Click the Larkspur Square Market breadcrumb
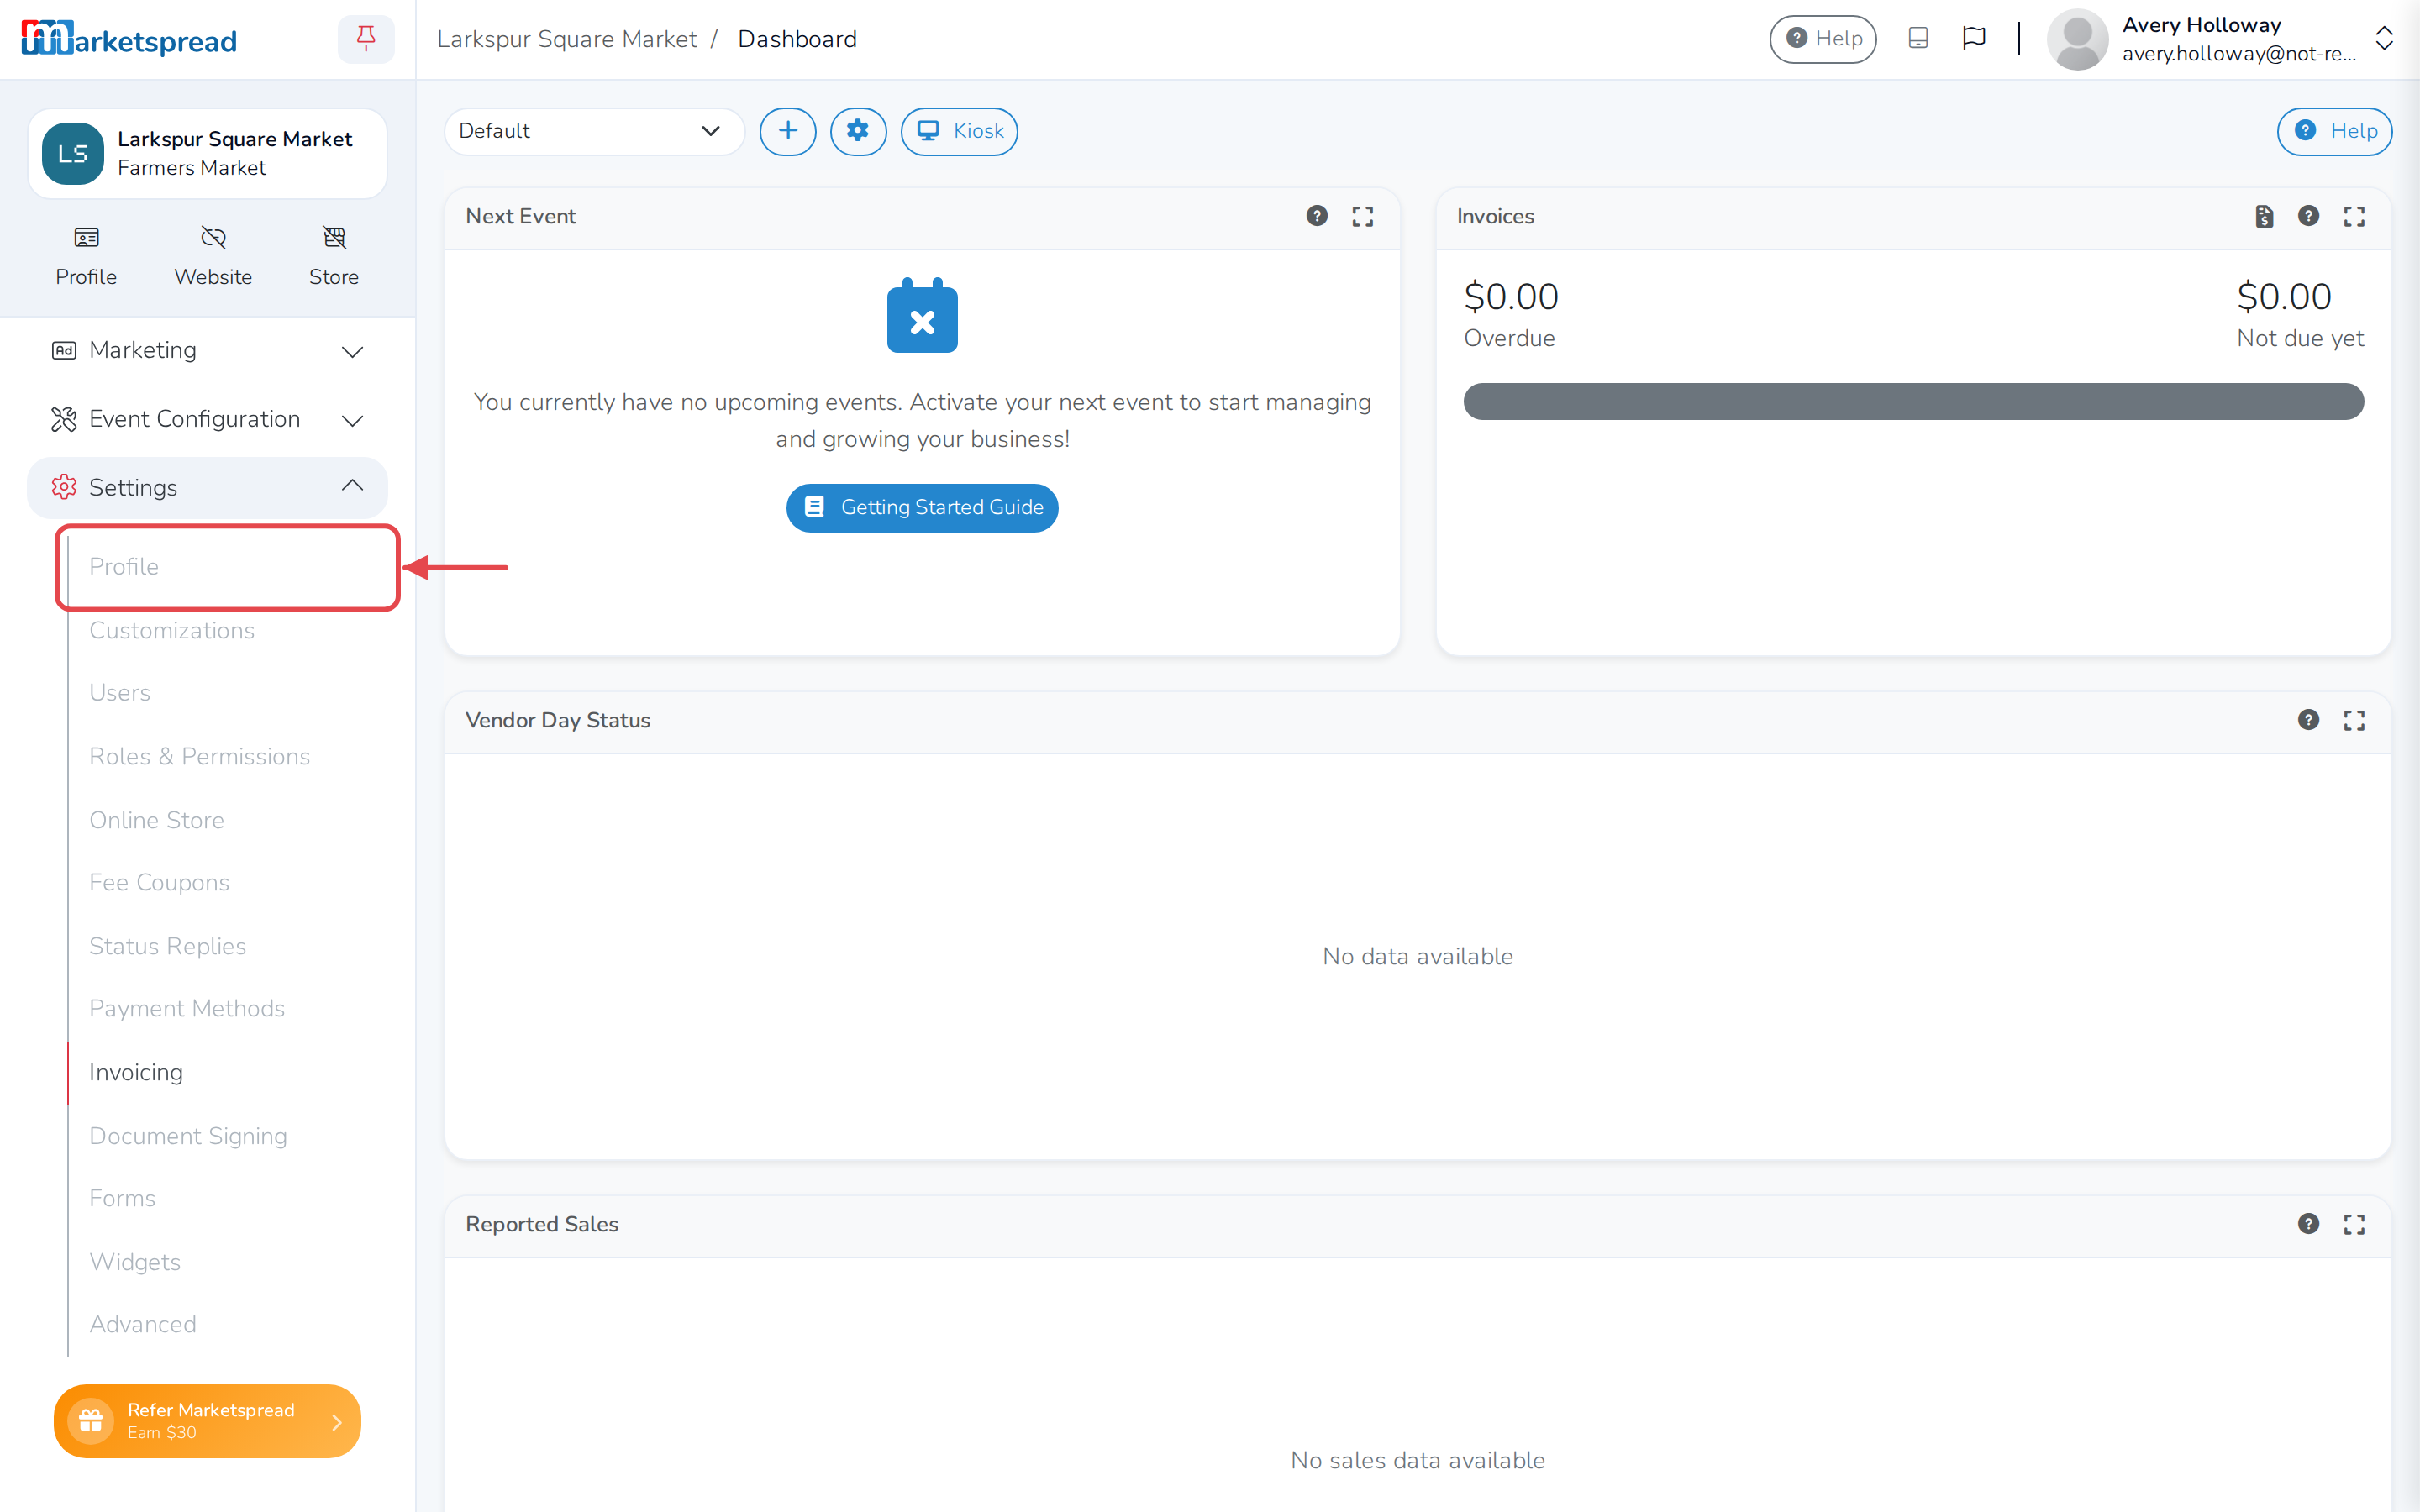2420x1512 pixels. click(x=567, y=39)
